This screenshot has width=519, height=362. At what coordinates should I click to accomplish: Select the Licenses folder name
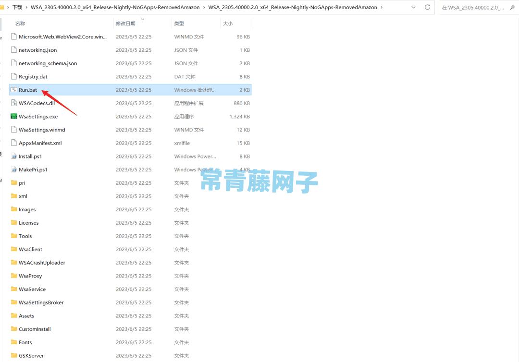point(28,222)
